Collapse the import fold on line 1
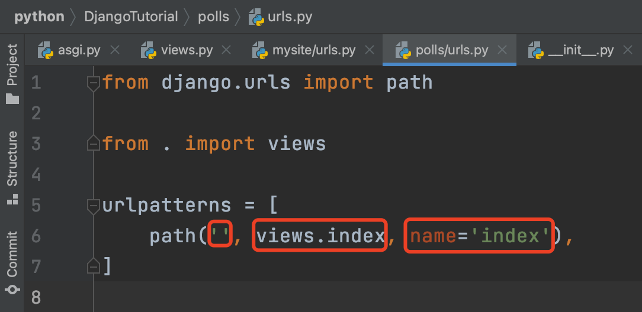Image resolution: width=642 pixels, height=312 pixels. [94, 83]
